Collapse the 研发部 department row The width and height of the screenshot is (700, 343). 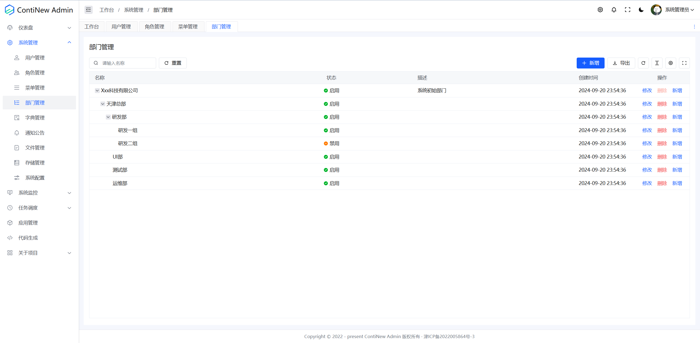[108, 117]
